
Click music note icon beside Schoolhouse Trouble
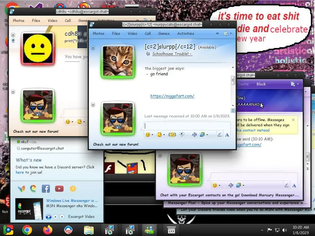pos(148,53)
